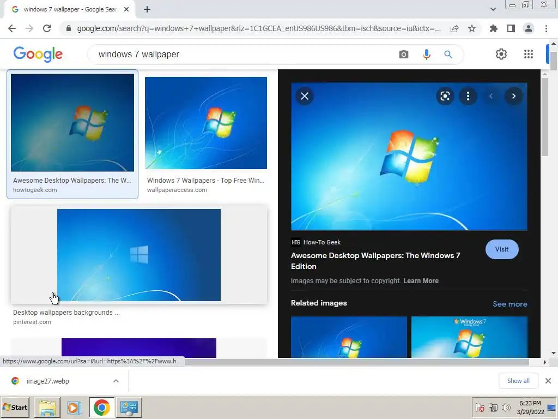
Task: Click the address bar URL
Action: 259,28
